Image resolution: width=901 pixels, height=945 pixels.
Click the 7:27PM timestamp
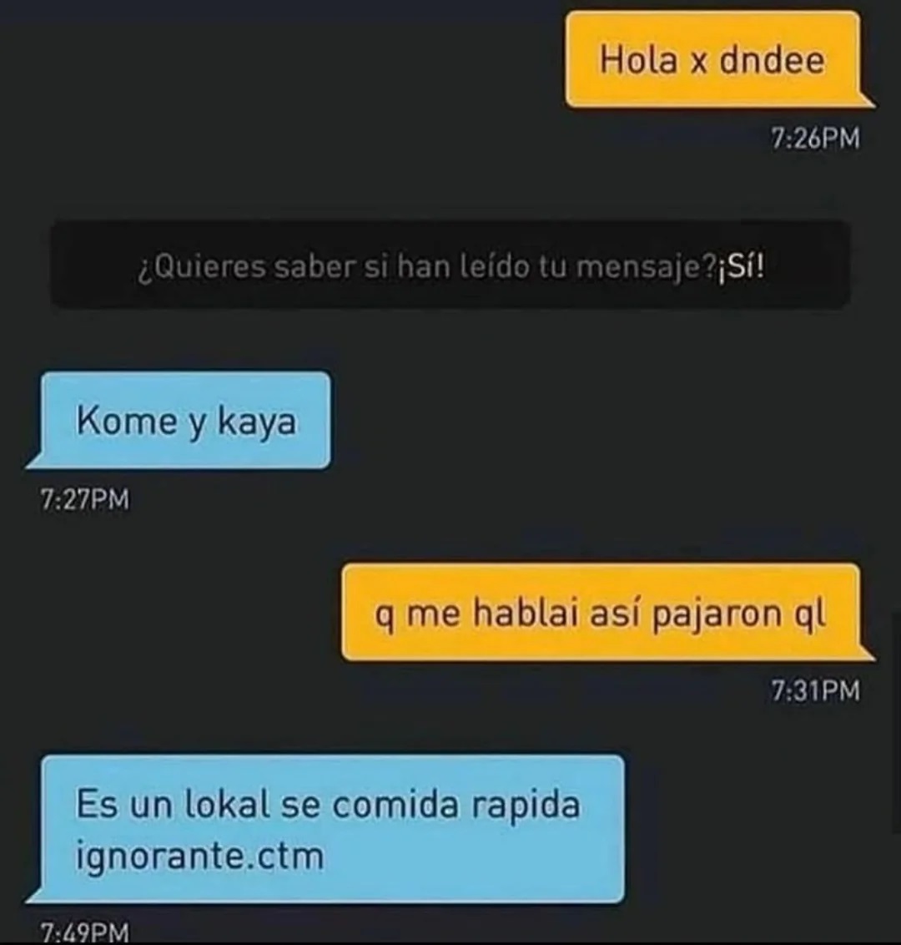(x=85, y=499)
